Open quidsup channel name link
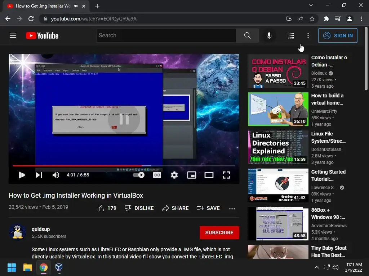Screen dimensions: 369x276 (x=41, y=229)
